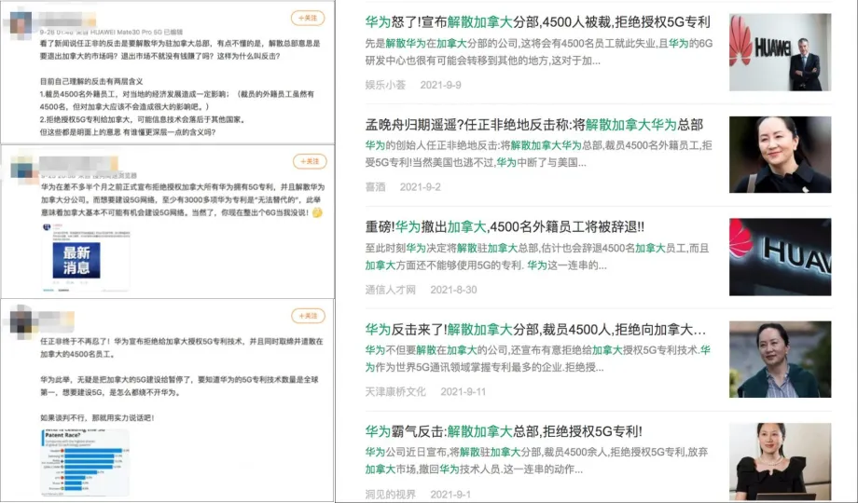
Task: Click source name 通信人才网
Action: point(390,290)
